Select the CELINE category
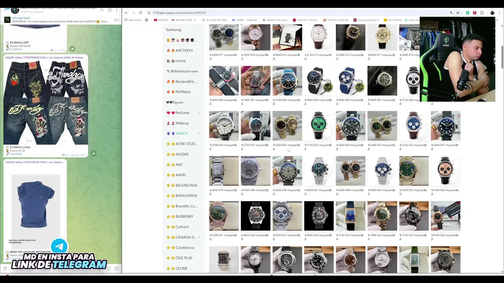Viewport: 504px width, 283px height. pyautogui.click(x=177, y=268)
